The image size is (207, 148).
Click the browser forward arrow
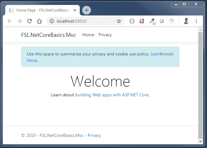(20, 21)
